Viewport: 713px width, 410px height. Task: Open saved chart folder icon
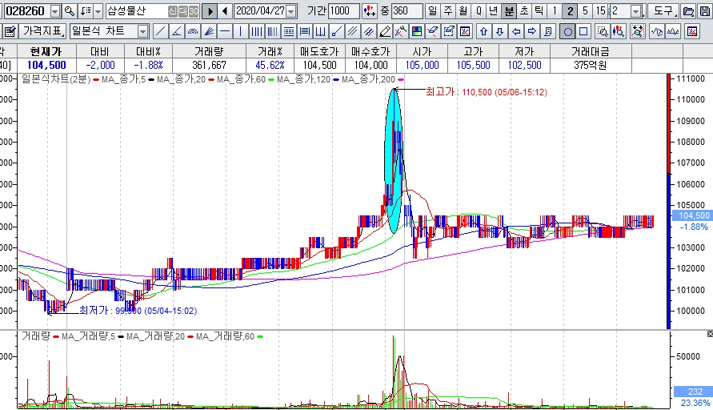(689, 11)
